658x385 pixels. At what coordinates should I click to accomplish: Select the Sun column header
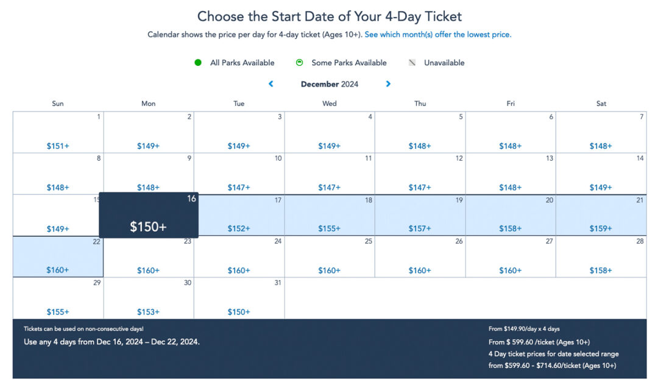[x=57, y=104]
